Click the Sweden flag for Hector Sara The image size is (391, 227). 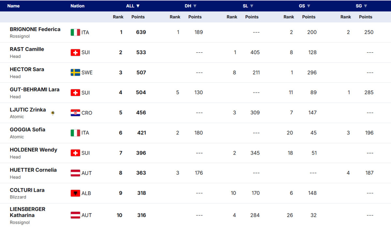point(75,73)
